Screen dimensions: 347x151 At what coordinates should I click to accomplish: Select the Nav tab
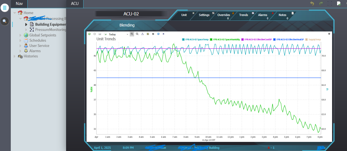tap(19, 4)
